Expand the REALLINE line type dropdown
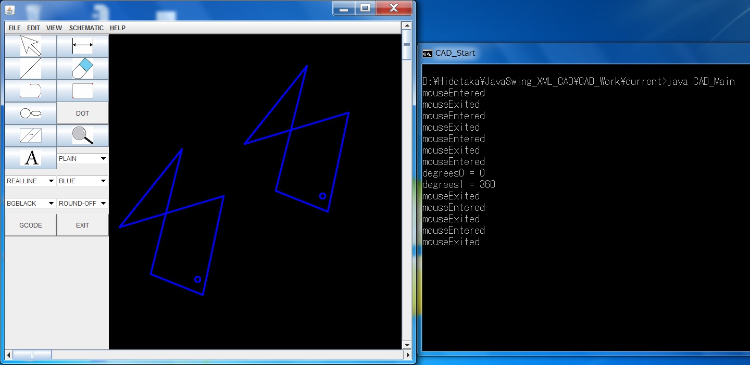The image size is (750, 365). click(31, 181)
